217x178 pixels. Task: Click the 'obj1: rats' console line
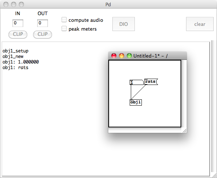pos(15,68)
